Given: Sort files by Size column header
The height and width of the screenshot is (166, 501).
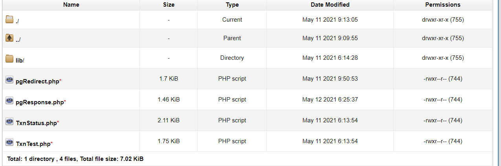Looking at the screenshot, I should [x=169, y=5].
